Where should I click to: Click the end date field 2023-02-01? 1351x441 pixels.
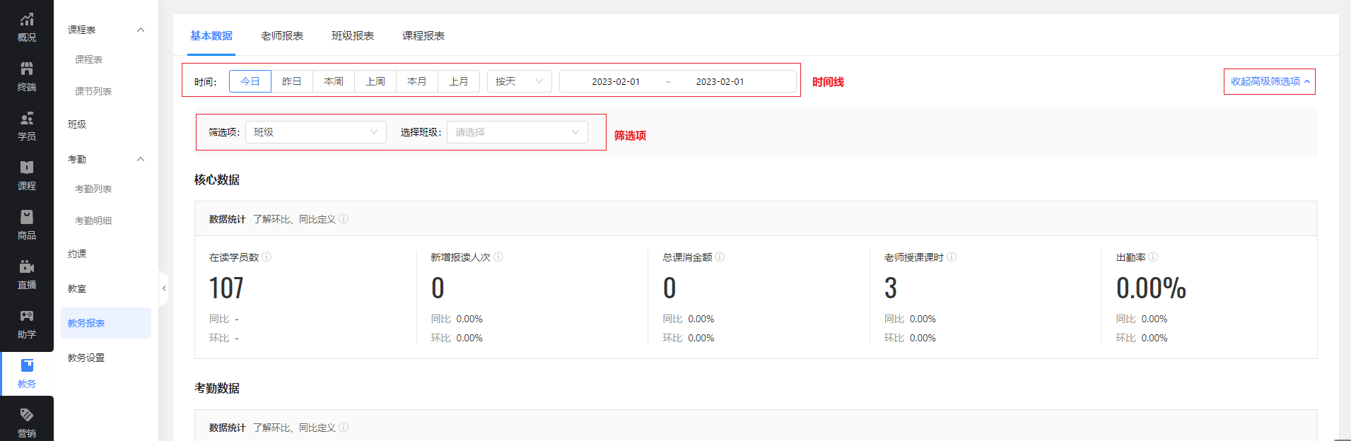pos(720,81)
